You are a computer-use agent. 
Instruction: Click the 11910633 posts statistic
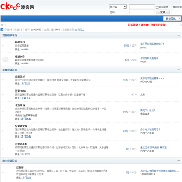pyautogui.click(x=36, y=30)
